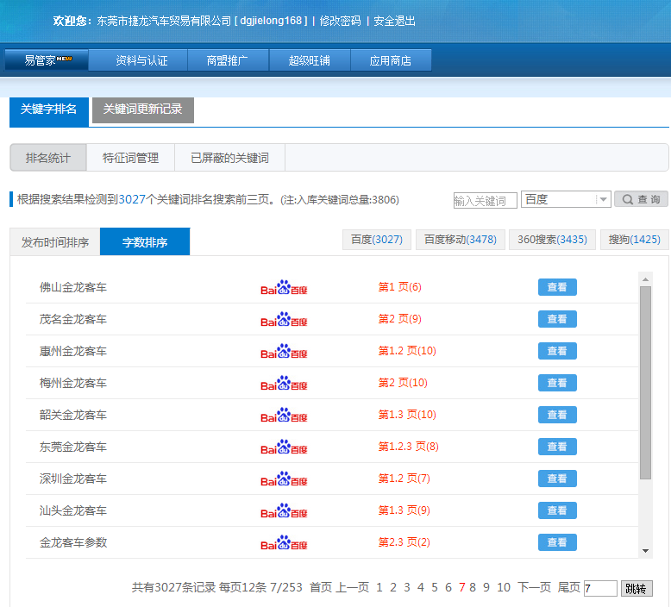Click 安全退出 to log out

pyautogui.click(x=395, y=21)
